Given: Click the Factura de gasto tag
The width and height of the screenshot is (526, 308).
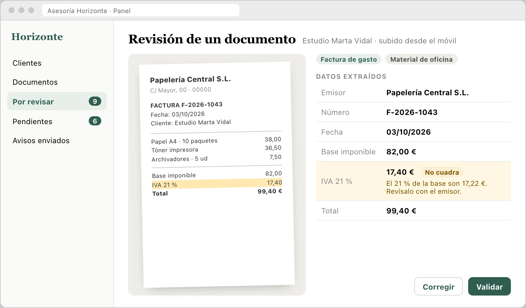Looking at the screenshot, I should (x=348, y=59).
